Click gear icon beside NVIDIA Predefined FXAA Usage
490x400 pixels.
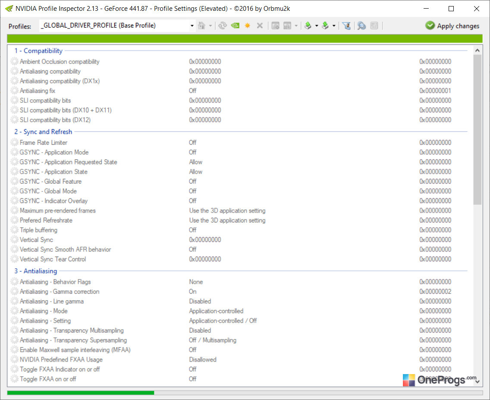(14, 359)
